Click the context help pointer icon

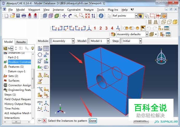(x=132, y=10)
